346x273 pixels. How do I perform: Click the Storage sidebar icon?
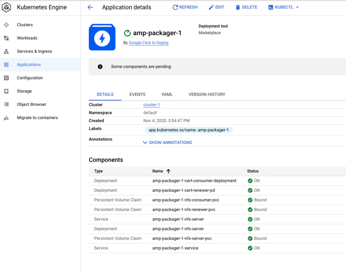6,91
